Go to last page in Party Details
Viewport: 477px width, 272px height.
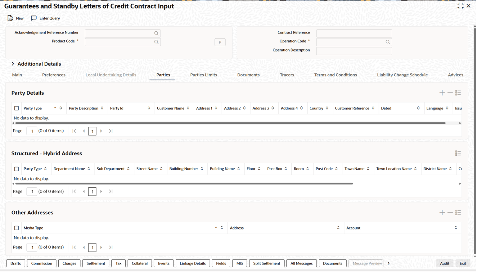click(x=110, y=131)
